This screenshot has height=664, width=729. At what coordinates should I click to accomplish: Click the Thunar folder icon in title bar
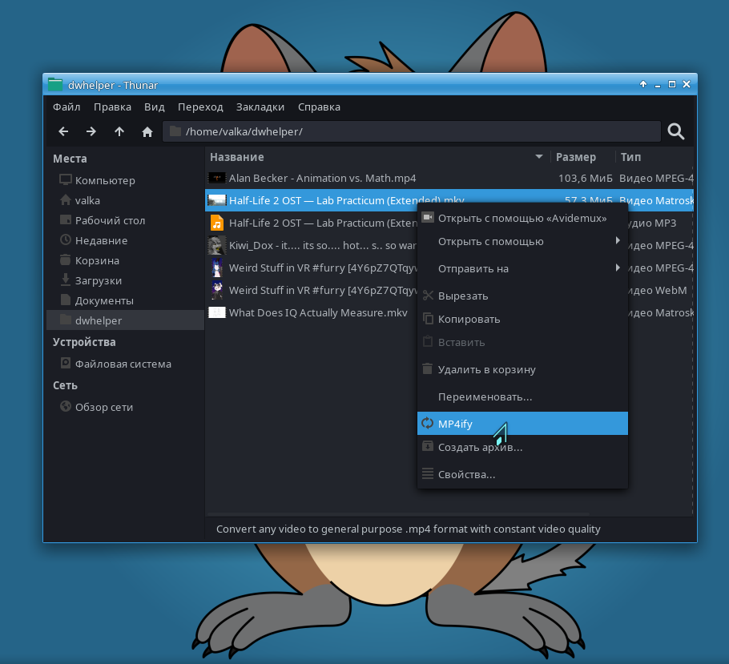(x=55, y=85)
